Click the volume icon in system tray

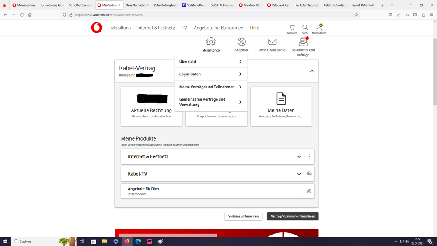point(407,242)
